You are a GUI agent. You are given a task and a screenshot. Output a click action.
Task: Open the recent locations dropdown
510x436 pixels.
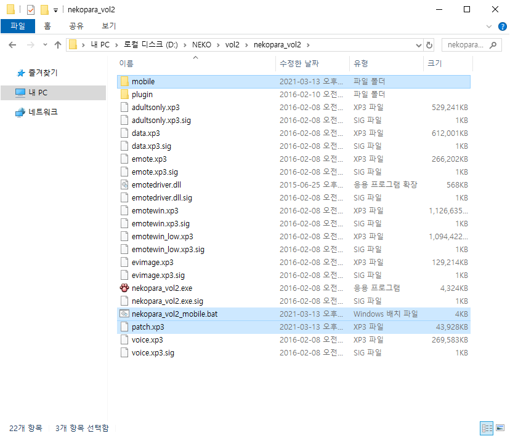pyautogui.click(x=45, y=45)
